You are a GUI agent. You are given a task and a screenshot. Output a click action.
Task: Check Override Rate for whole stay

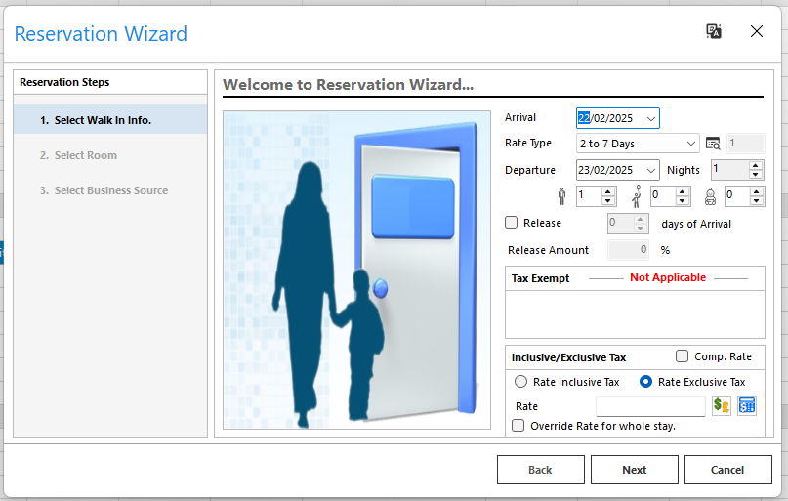tap(518, 426)
